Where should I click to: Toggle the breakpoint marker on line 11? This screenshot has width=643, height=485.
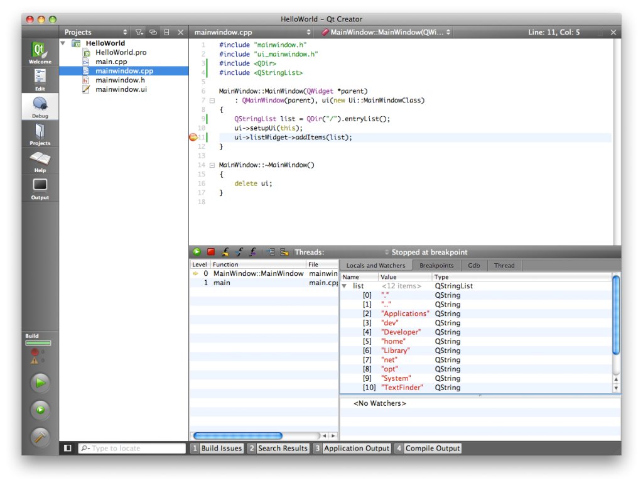tap(193, 138)
